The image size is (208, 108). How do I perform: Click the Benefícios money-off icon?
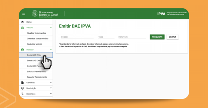[22, 94]
